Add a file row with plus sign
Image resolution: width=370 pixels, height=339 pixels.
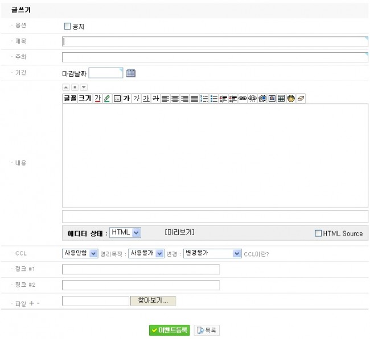coord(31,303)
